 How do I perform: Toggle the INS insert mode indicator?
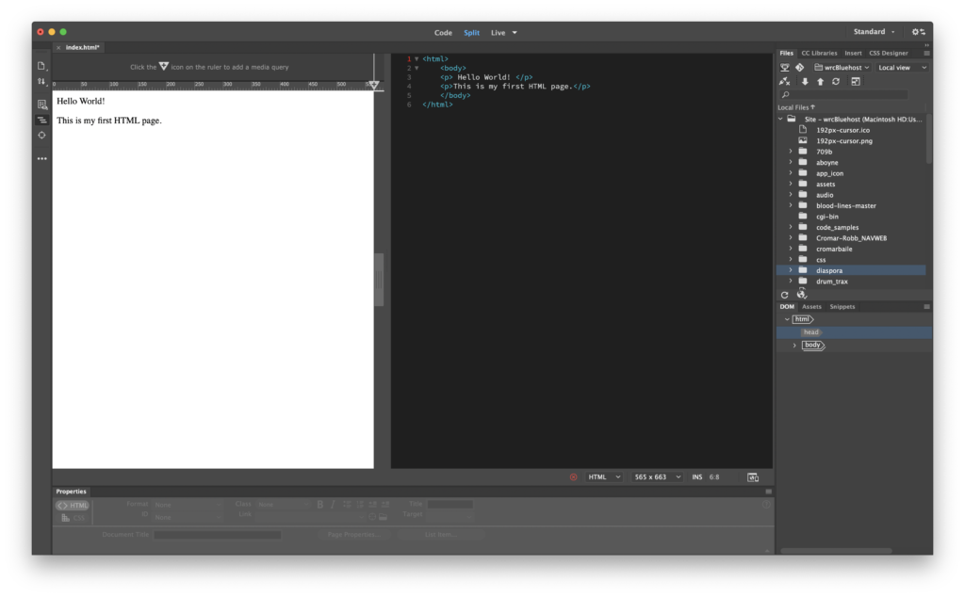(696, 477)
